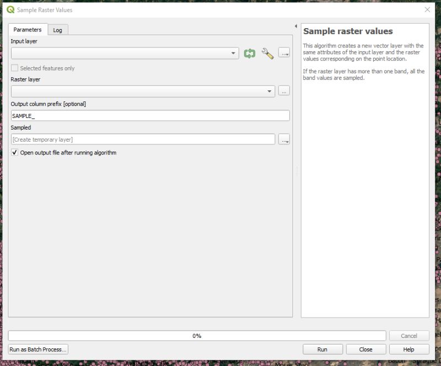441x366 pixels.
Task: Close the Sample Raster Values window
Action: coord(427,9)
